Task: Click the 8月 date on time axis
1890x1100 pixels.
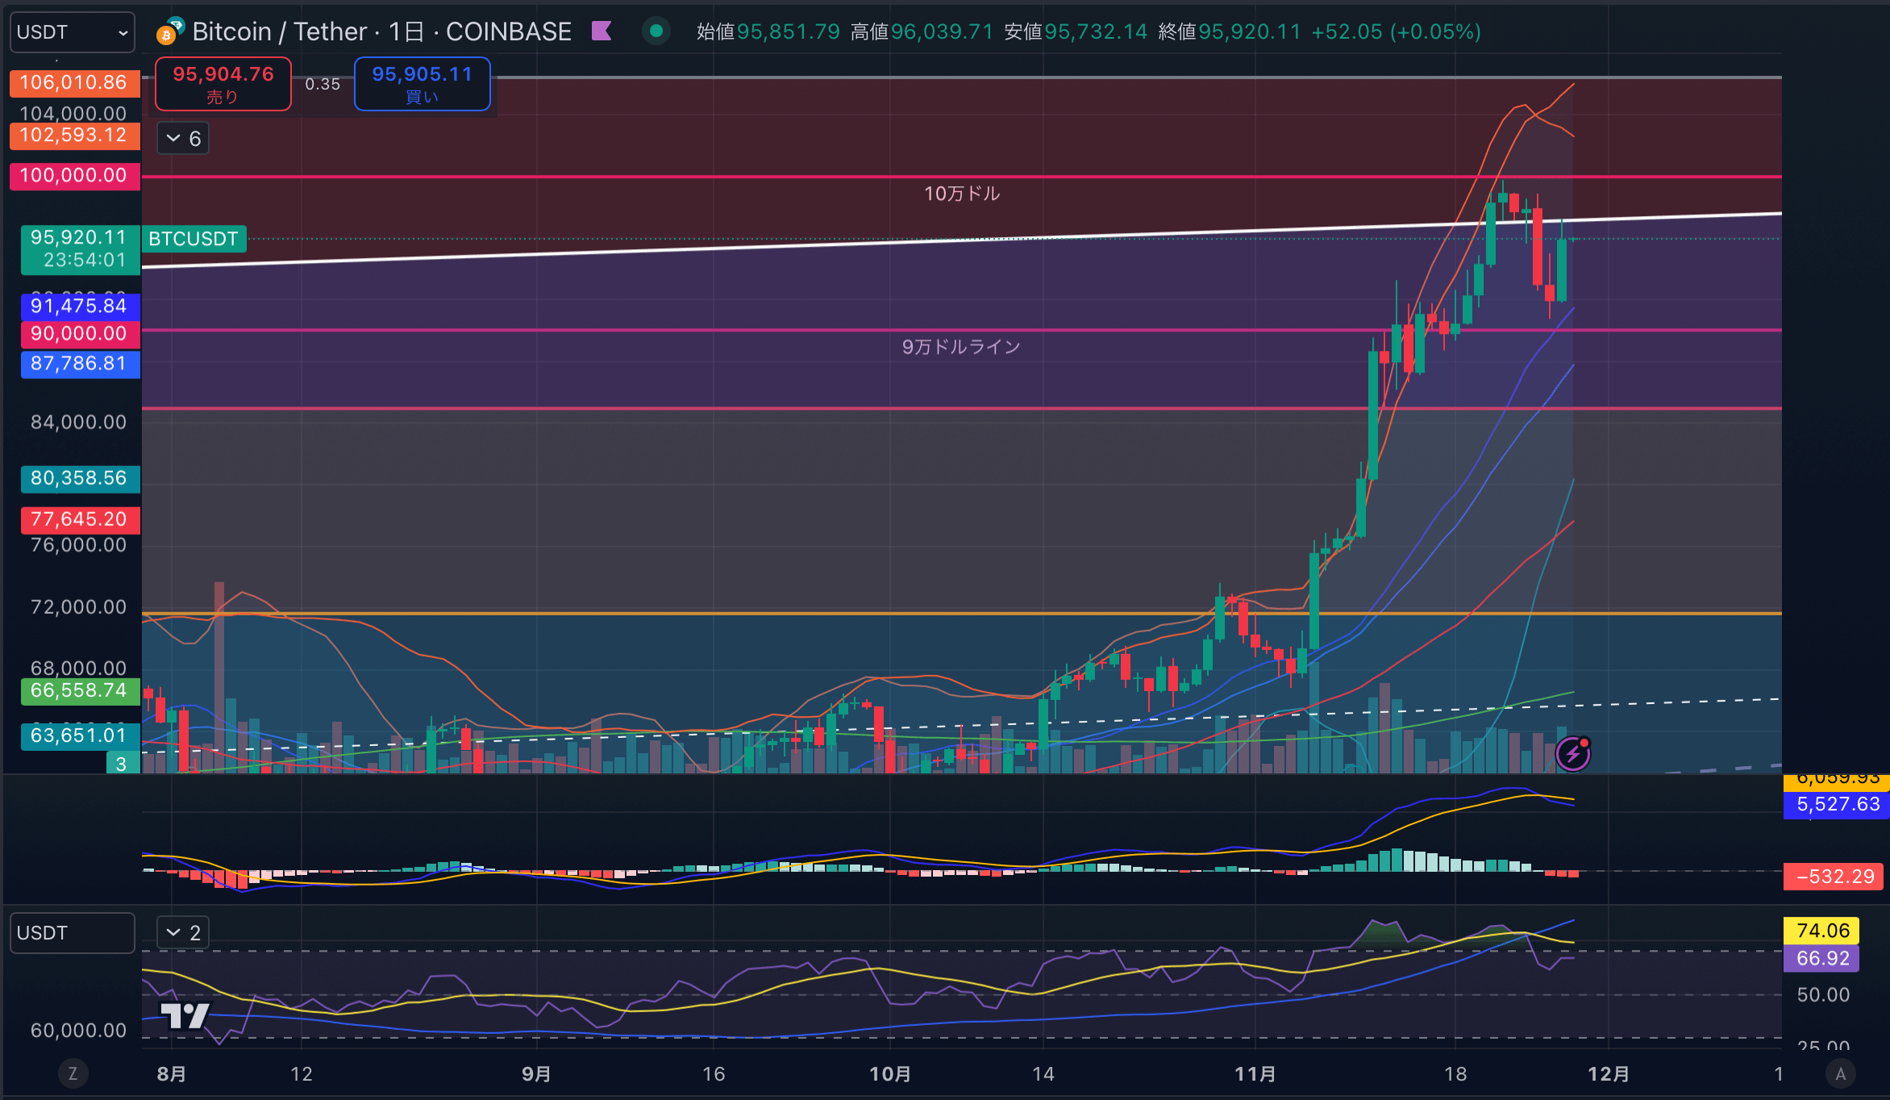Action: click(x=172, y=1074)
